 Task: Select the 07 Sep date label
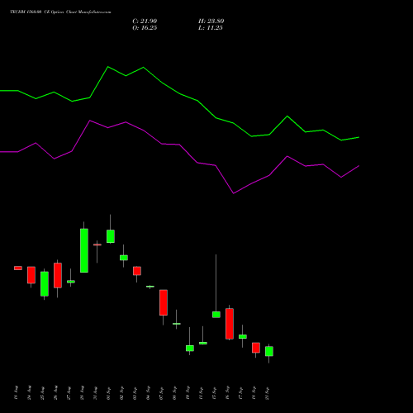click(x=161, y=393)
